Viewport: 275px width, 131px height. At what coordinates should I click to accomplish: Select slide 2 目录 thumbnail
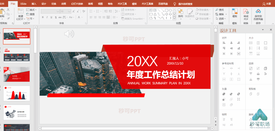click(17, 55)
